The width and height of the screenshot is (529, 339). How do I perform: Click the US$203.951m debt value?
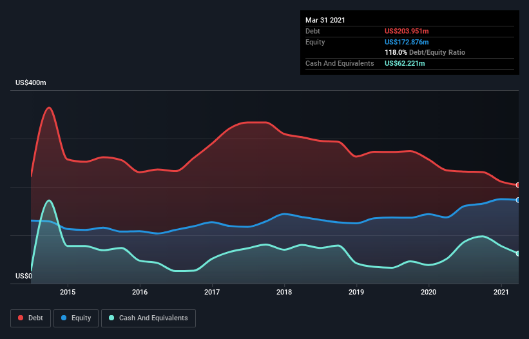coord(407,31)
